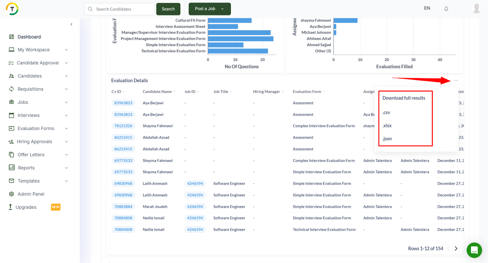Click the notification bell icon
This screenshot has height=263, width=488.
(446, 9)
